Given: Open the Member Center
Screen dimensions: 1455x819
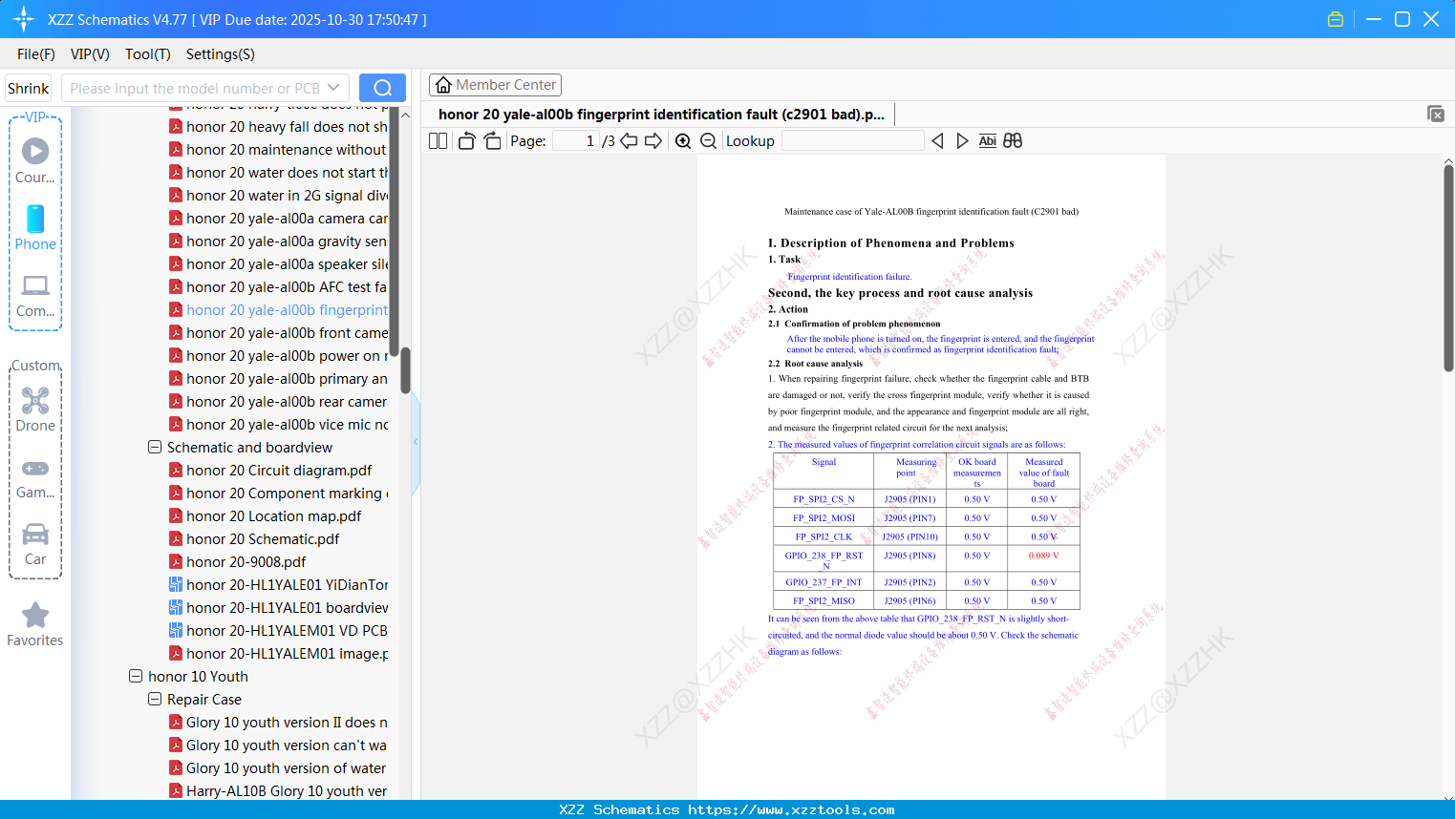Looking at the screenshot, I should click(495, 85).
